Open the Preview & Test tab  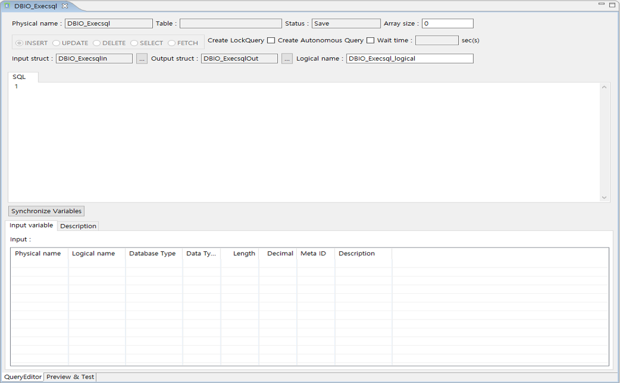(70, 377)
